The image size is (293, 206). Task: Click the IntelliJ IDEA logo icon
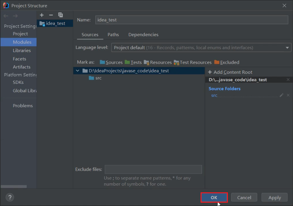pyautogui.click(x=6, y=5)
